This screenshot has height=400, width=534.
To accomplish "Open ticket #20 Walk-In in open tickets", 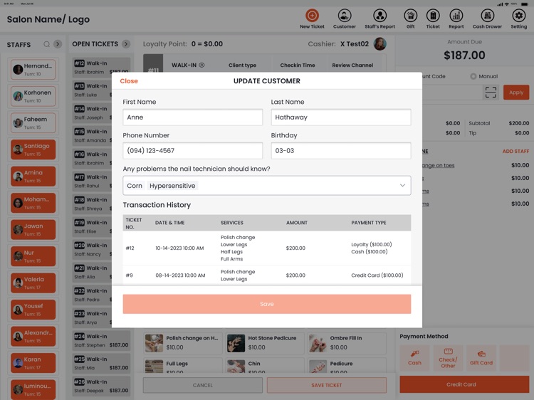I will pos(93,249).
